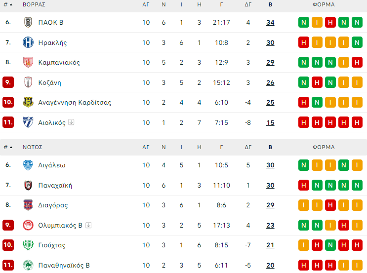Click the Ολυμπιακός Β club crest
This screenshot has width=367, height=273.
(28, 226)
